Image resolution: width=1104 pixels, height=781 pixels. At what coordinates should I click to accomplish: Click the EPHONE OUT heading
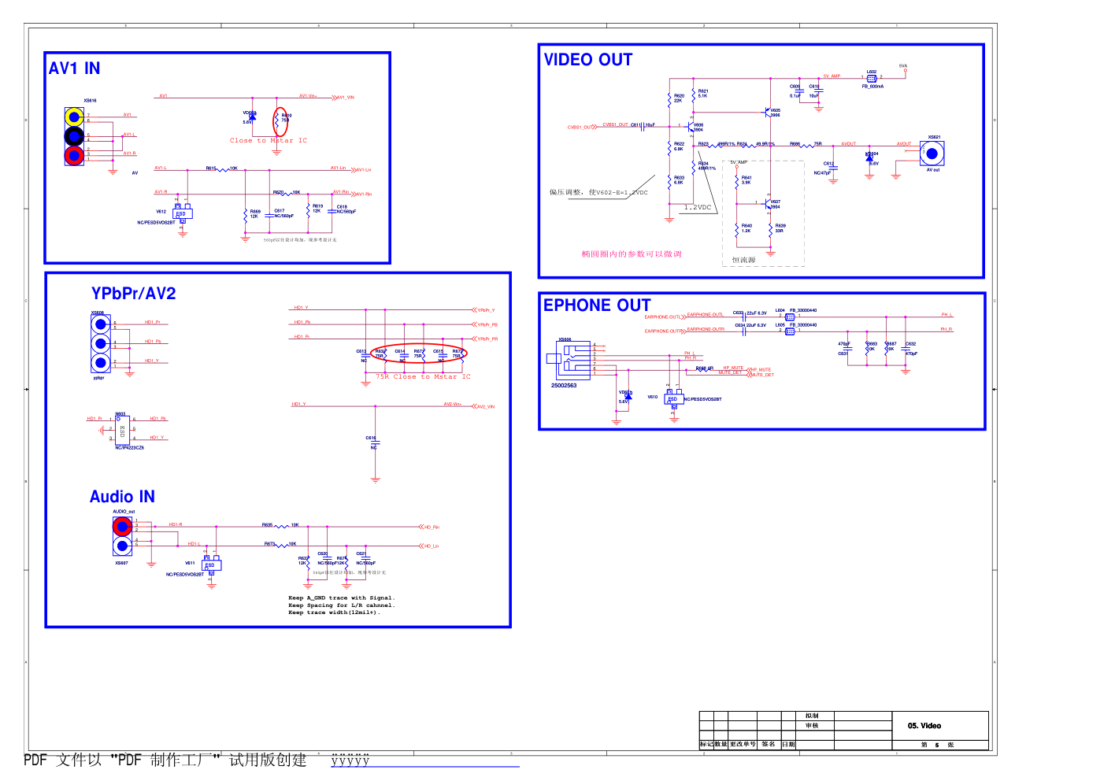pyautogui.click(x=597, y=305)
